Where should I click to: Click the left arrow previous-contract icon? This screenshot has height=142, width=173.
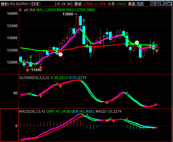(152, 4)
